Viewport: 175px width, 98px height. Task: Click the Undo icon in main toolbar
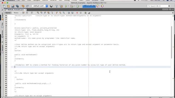pos(23,6)
